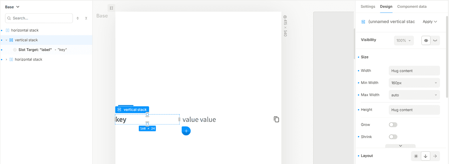
Task: Open the Max Width auto dropdown
Action: pos(414,95)
